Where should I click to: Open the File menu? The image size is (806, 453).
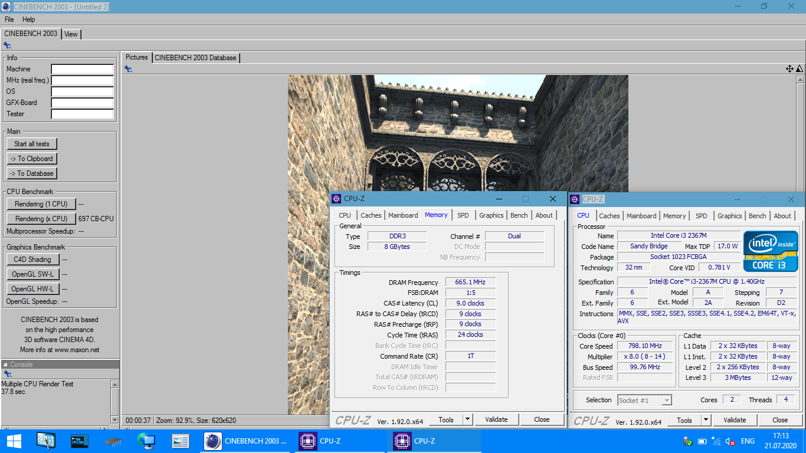point(9,19)
